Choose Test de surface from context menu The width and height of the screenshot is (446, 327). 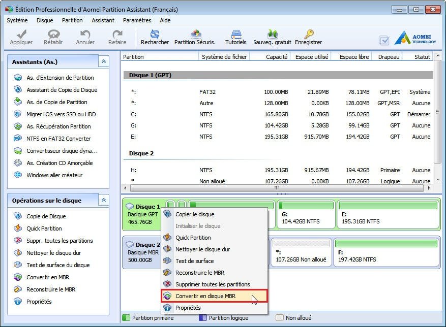tap(215, 261)
